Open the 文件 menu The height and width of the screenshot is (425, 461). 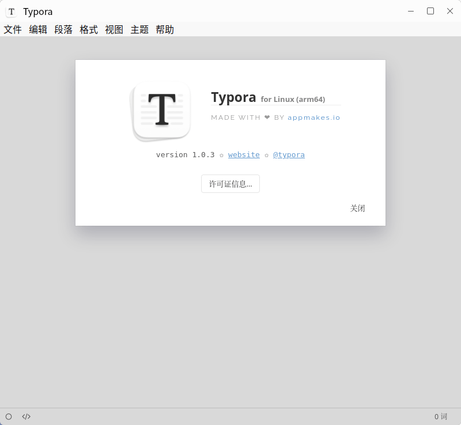tap(13, 29)
